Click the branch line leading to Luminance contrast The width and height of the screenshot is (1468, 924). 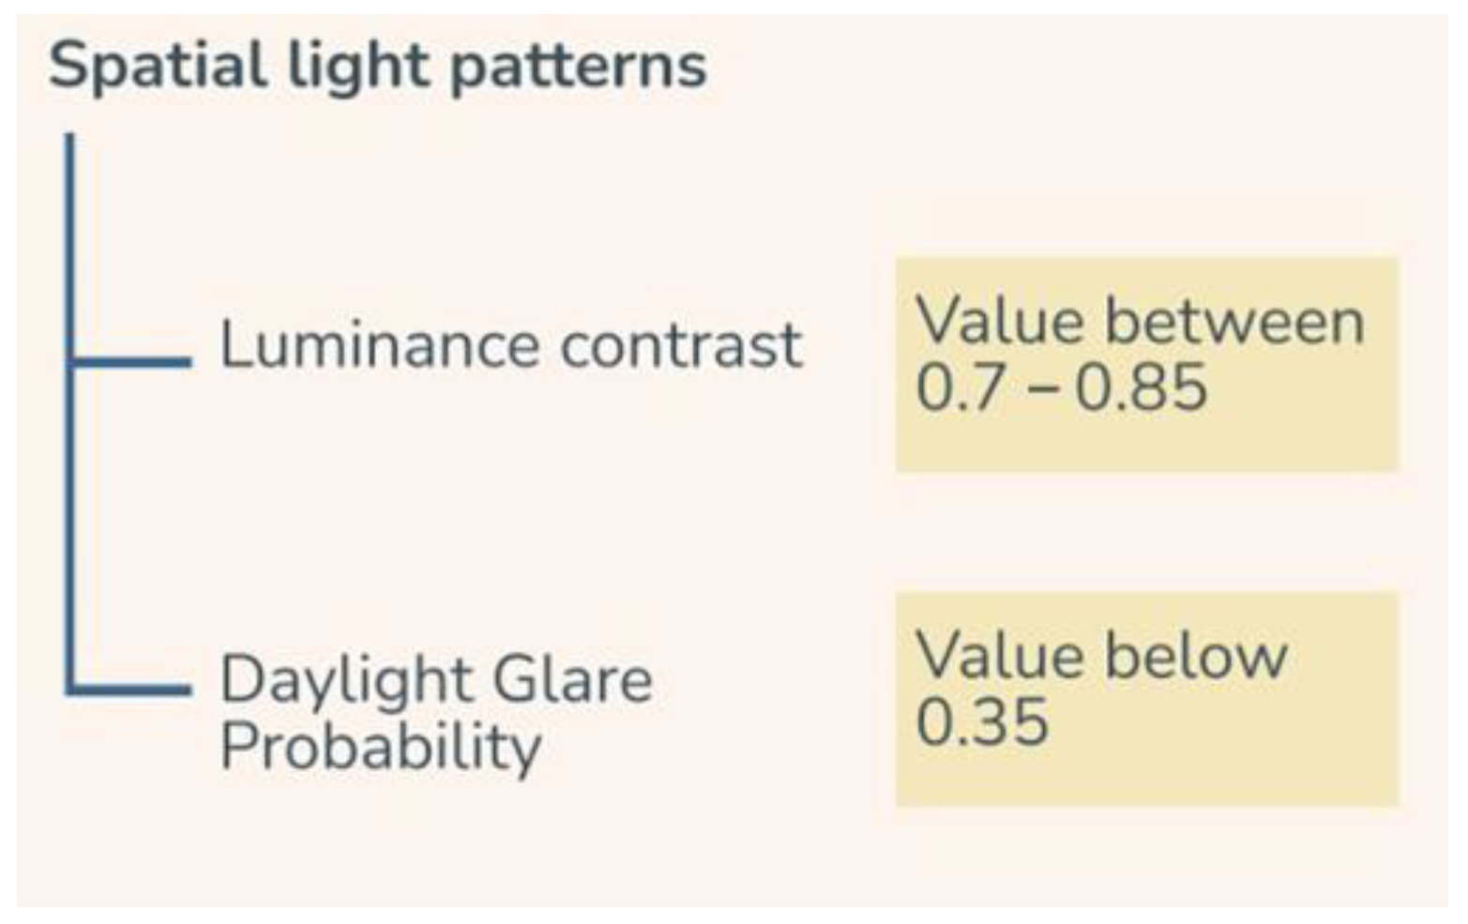click(131, 360)
